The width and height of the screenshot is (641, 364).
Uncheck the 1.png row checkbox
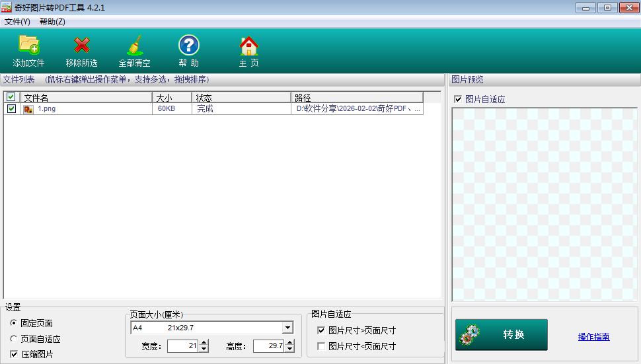coord(11,109)
